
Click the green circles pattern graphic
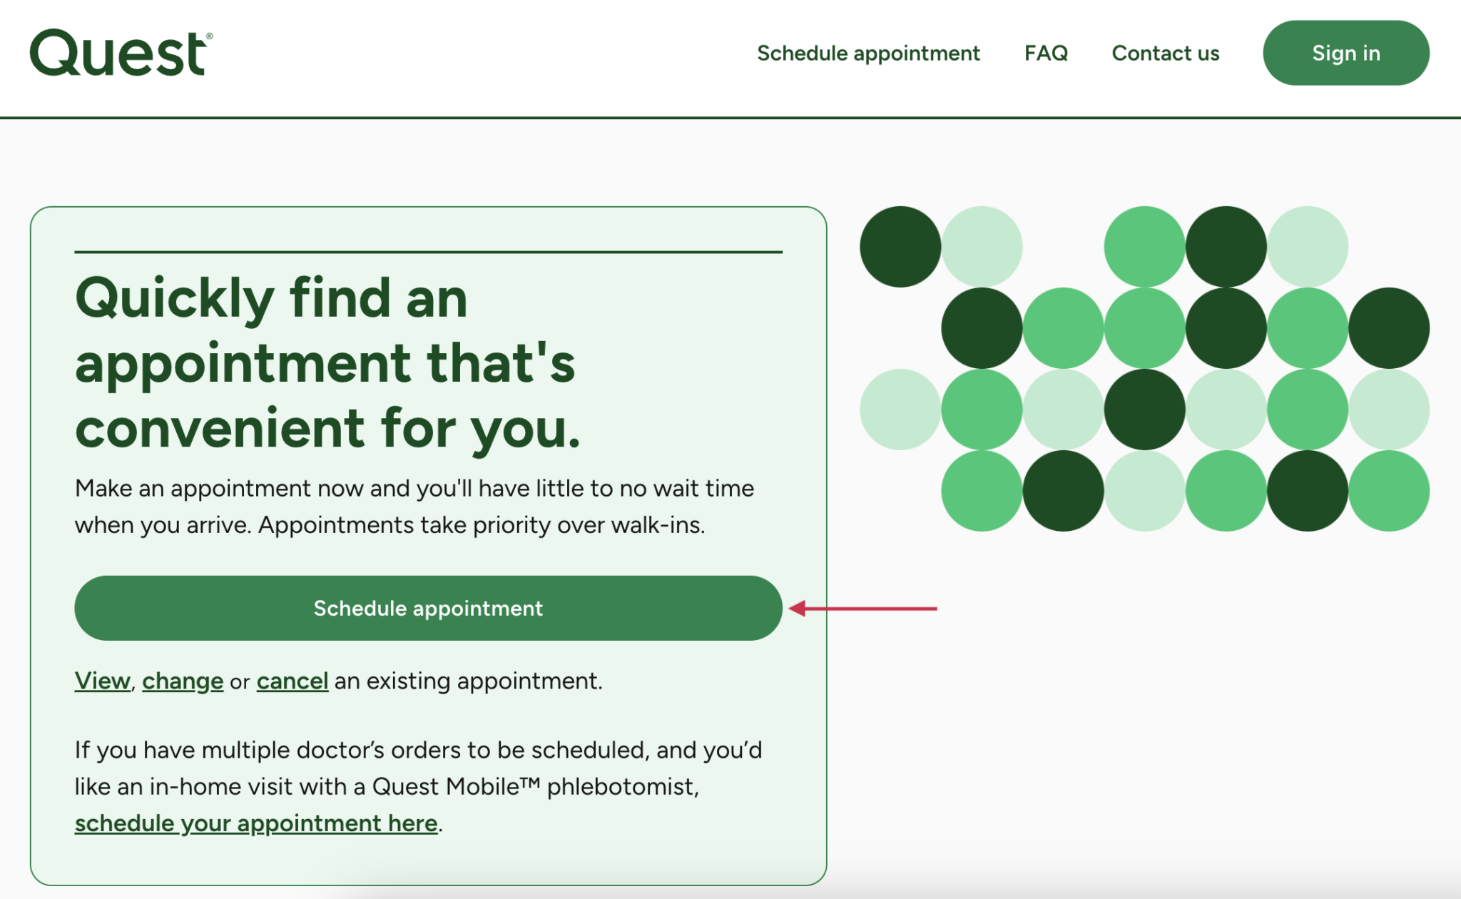click(x=1144, y=368)
